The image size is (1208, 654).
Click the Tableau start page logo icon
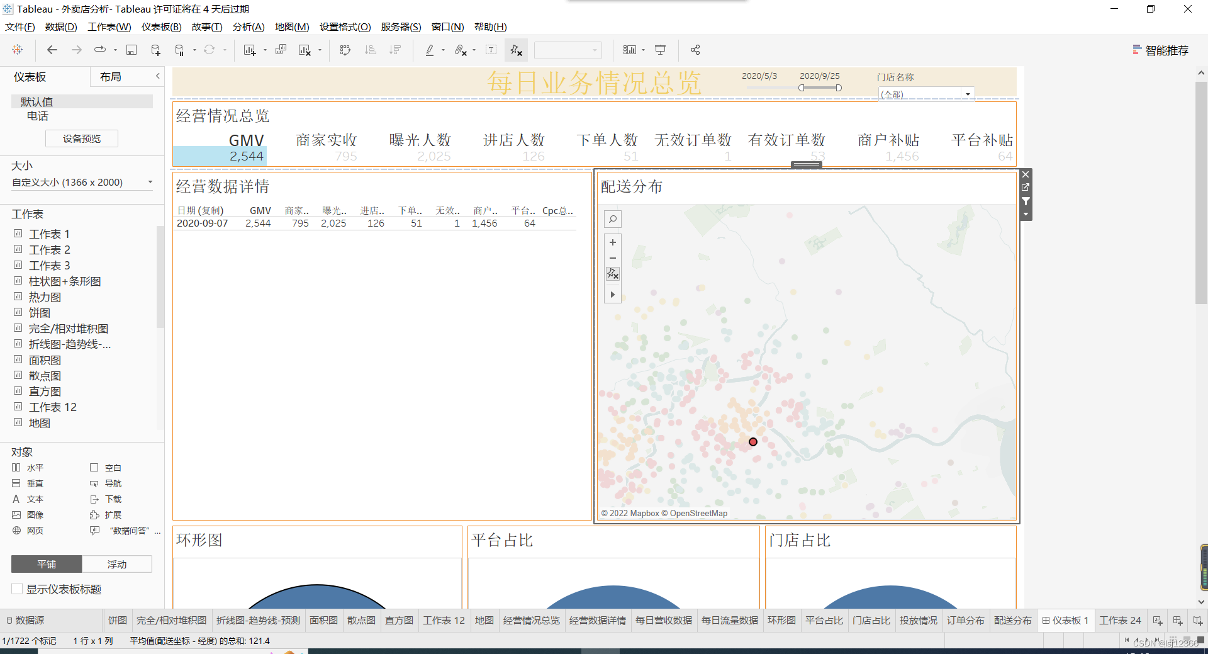point(18,50)
